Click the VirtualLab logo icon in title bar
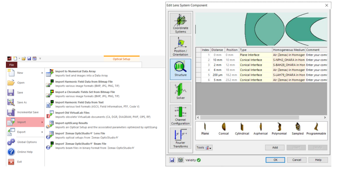Viewport: 339px width, 174px height. click(x=9, y=58)
